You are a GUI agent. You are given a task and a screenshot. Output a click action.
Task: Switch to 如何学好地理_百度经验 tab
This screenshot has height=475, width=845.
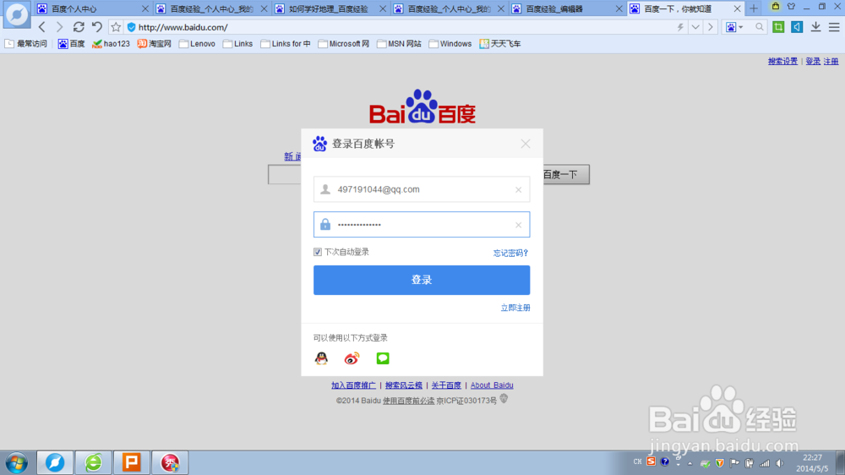pyautogui.click(x=330, y=8)
